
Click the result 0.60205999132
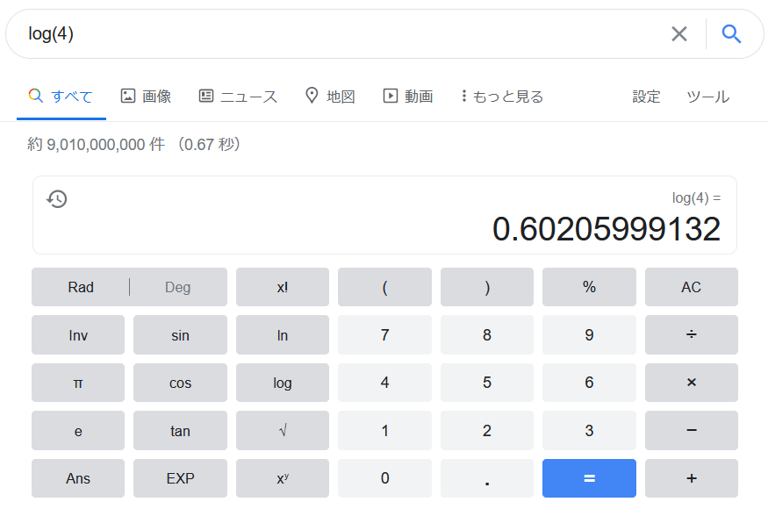click(x=607, y=229)
